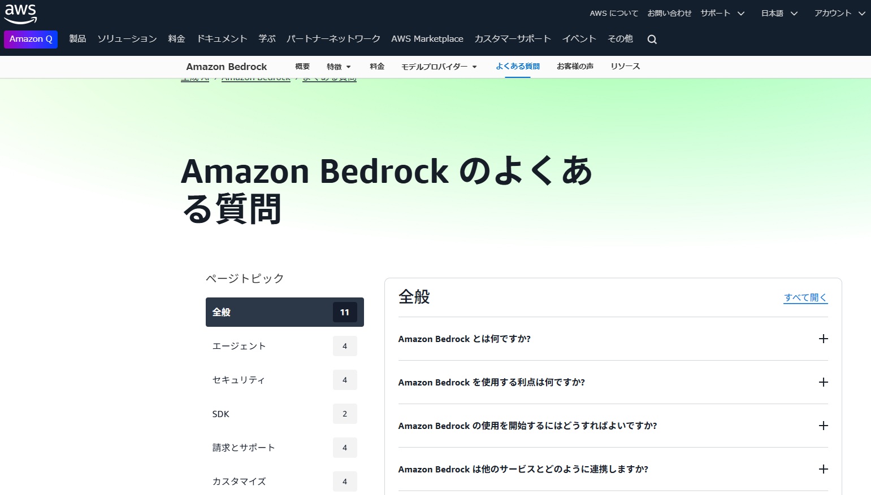Click the Amazon Bedrock product title
The height and width of the screenshot is (495, 871).
(227, 67)
